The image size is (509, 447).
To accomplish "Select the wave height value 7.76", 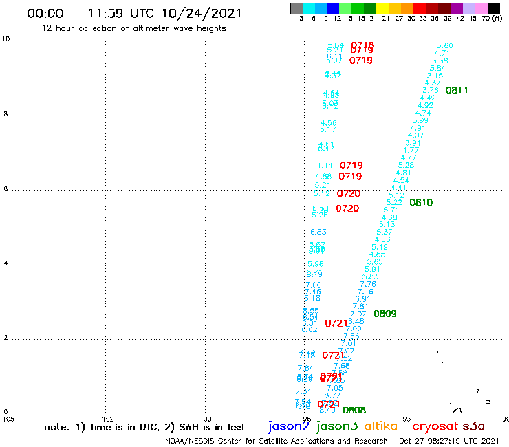I will point(368,284).
